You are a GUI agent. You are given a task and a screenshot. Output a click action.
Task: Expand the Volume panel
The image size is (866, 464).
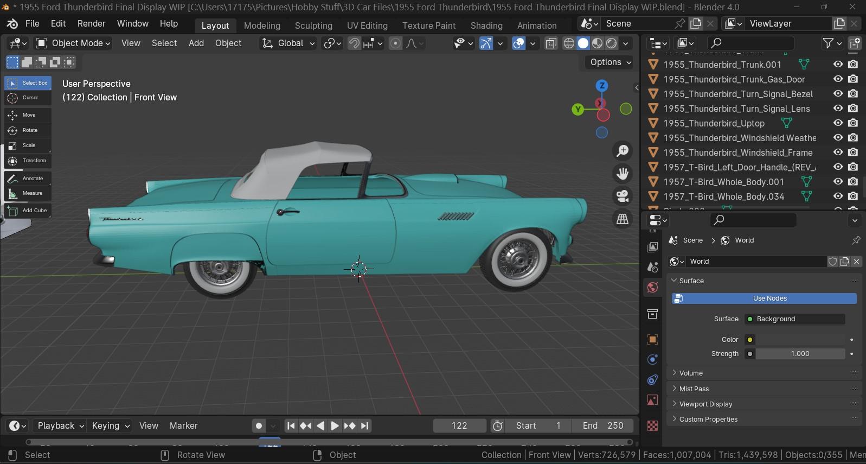tap(764, 373)
